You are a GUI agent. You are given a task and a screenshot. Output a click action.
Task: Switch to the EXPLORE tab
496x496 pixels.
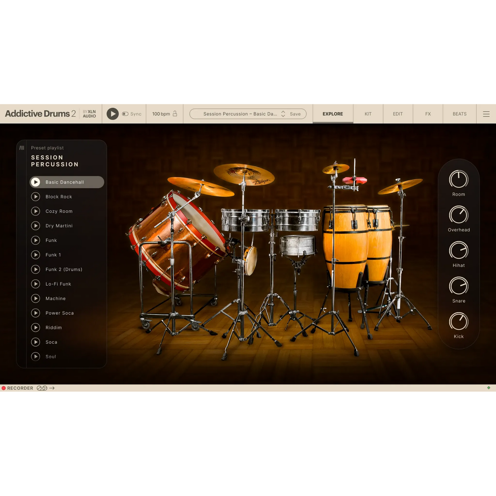pos(333,114)
